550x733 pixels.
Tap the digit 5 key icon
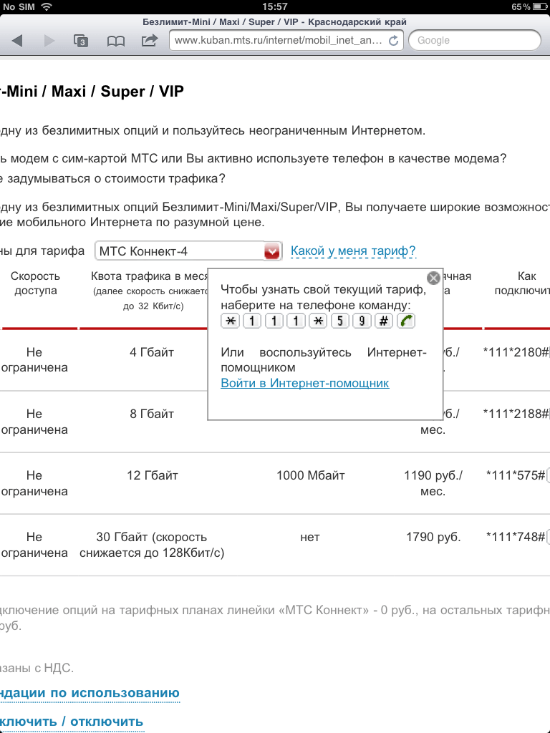coord(340,321)
